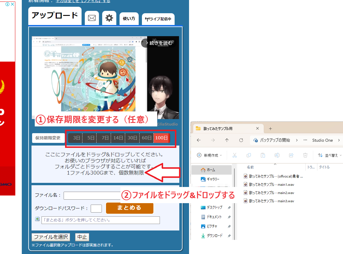Go up one folder in Explorer
The image size is (343, 254).
coord(227,140)
